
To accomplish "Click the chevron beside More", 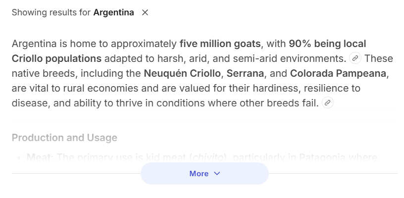I will (x=216, y=174).
